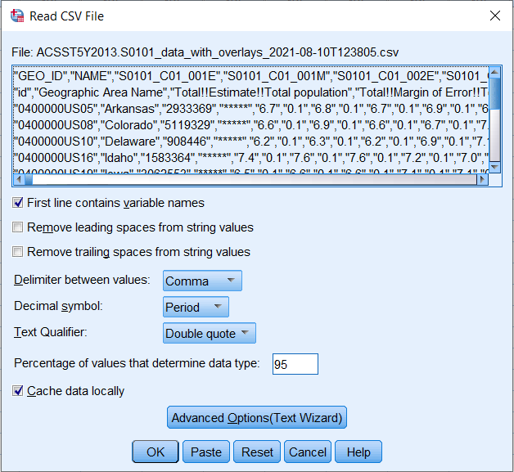This screenshot has height=472, width=514.
Task: Open the Delimiter between values dropdown
Action: pyautogui.click(x=202, y=281)
